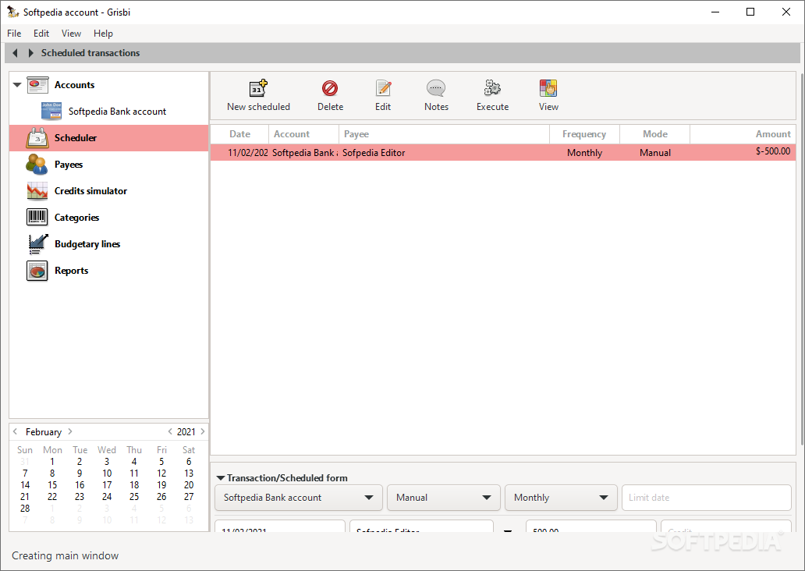The height and width of the screenshot is (571, 805).
Task: Go to the previous month in calendar
Action: (x=15, y=431)
